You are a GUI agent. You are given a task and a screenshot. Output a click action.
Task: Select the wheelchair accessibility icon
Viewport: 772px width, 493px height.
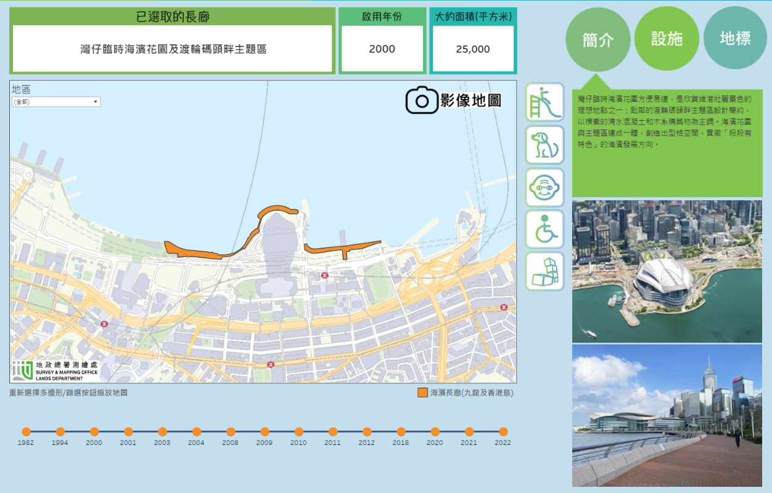(544, 229)
